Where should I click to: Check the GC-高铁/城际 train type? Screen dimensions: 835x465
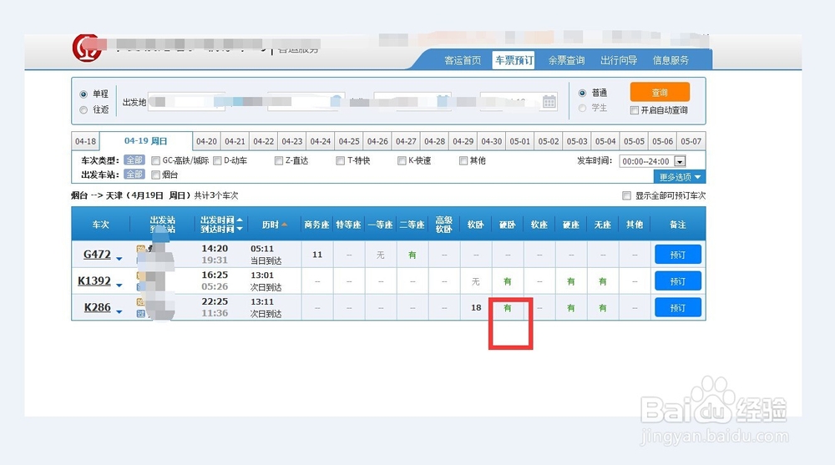click(x=156, y=161)
